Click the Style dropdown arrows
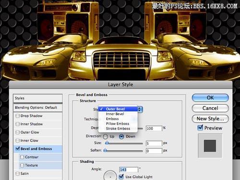 140,109
